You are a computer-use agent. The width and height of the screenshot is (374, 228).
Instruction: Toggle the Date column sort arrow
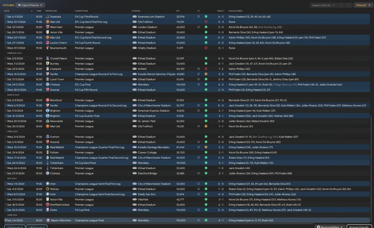click(32, 11)
